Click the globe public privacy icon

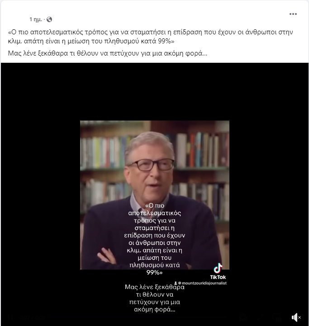pos(49,19)
